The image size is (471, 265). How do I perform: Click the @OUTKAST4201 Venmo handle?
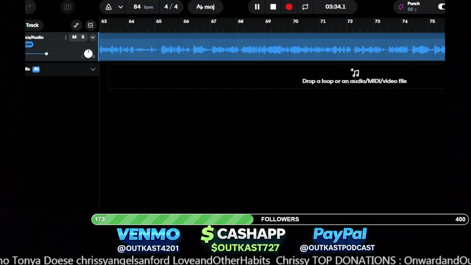tap(148, 248)
